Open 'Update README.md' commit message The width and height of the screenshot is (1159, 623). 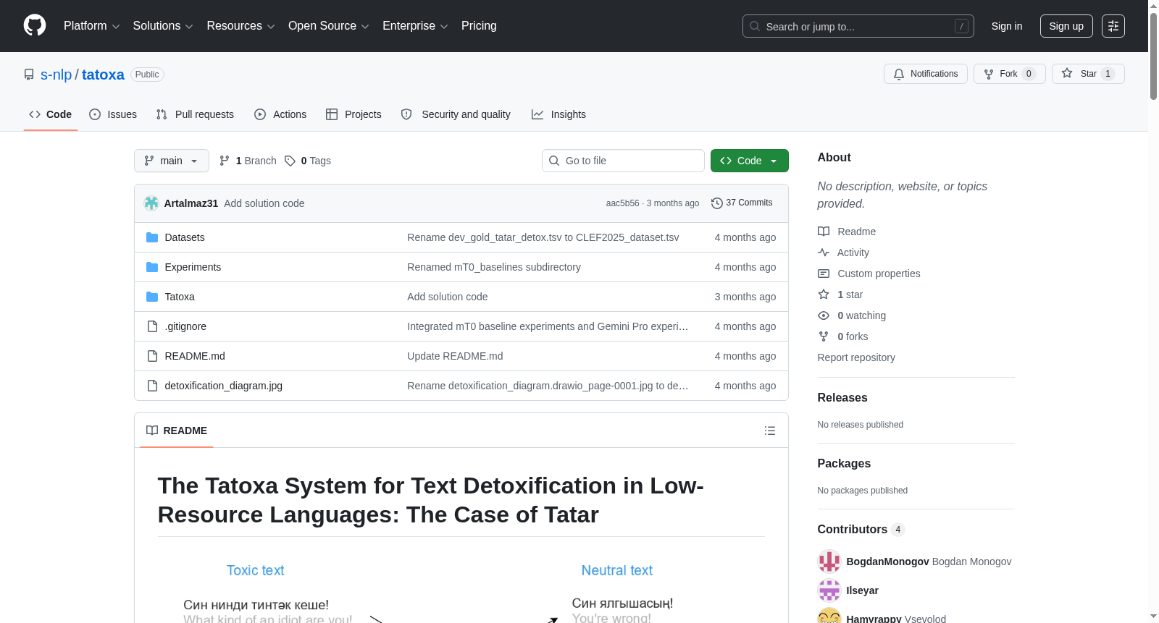coord(455,356)
